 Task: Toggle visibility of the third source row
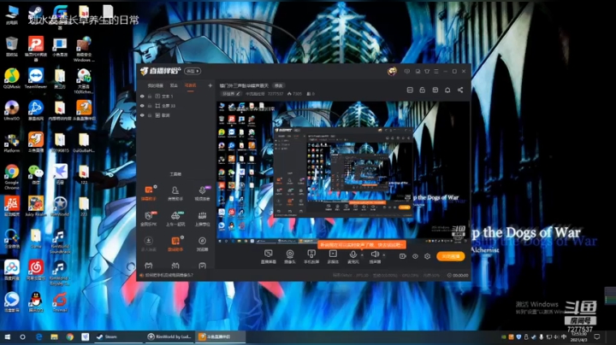[142, 115]
